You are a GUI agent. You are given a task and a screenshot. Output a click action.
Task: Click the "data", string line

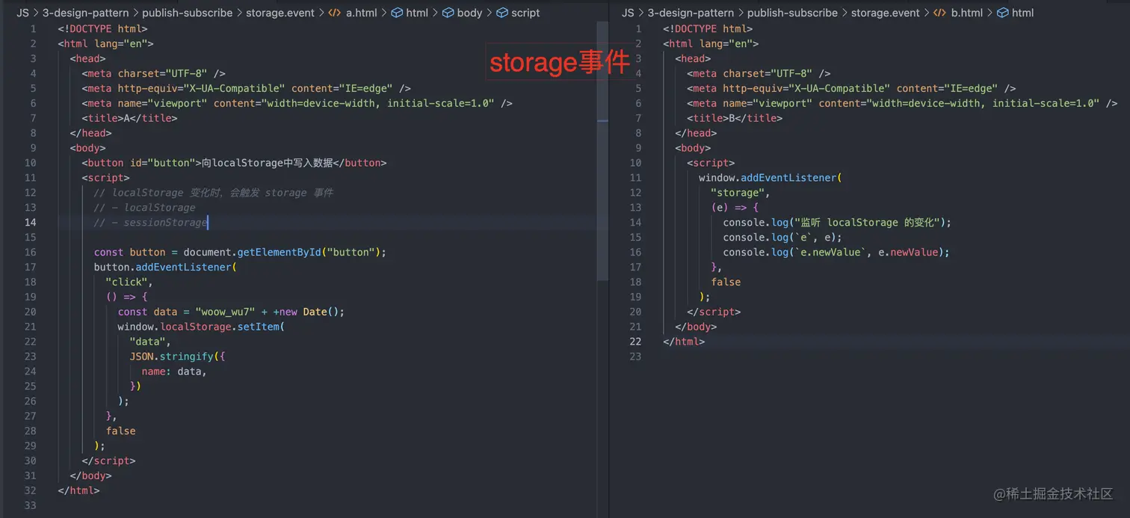tap(150, 342)
